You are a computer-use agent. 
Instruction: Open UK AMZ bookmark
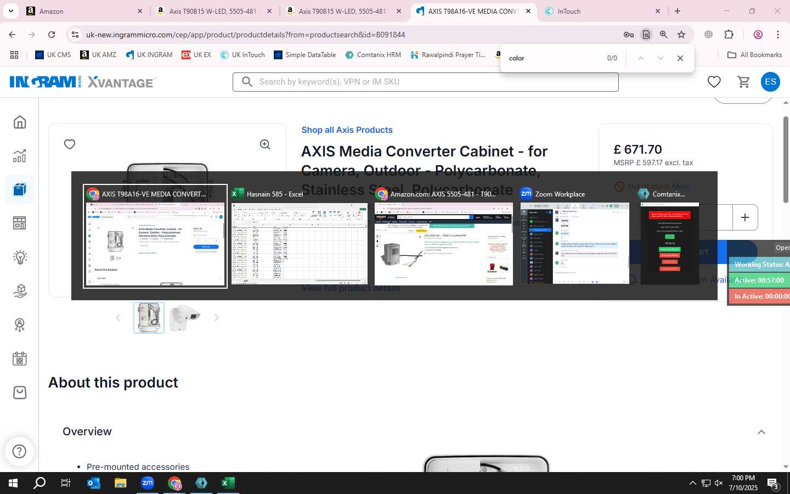[x=98, y=55]
